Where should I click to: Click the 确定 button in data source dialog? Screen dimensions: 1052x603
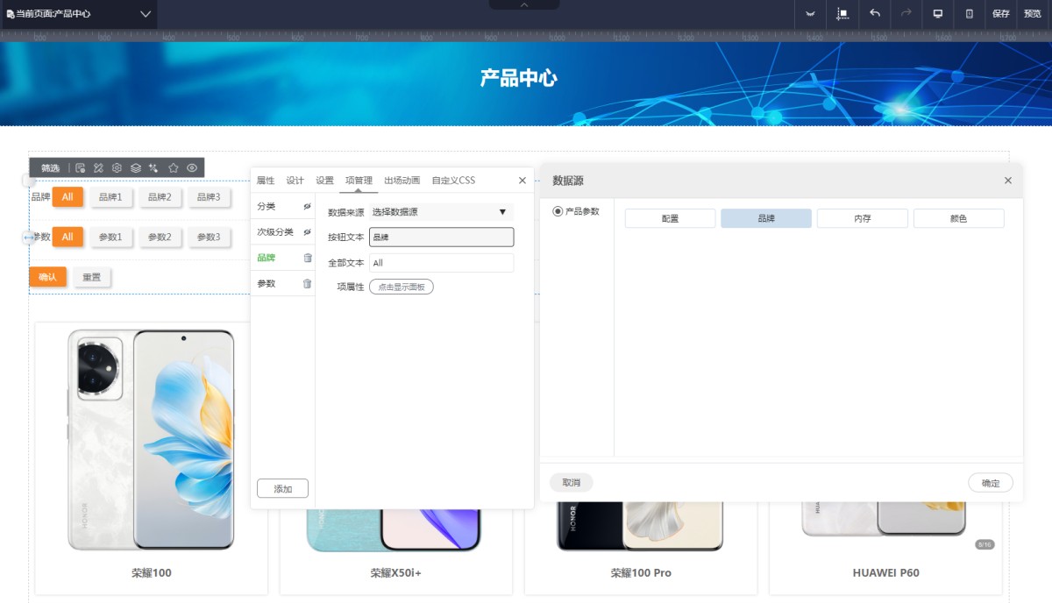pos(990,483)
